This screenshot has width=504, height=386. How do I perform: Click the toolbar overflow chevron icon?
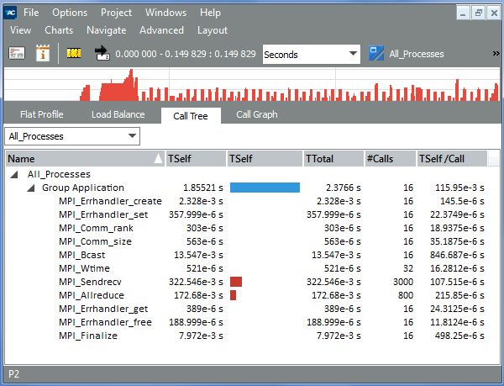pos(496,54)
